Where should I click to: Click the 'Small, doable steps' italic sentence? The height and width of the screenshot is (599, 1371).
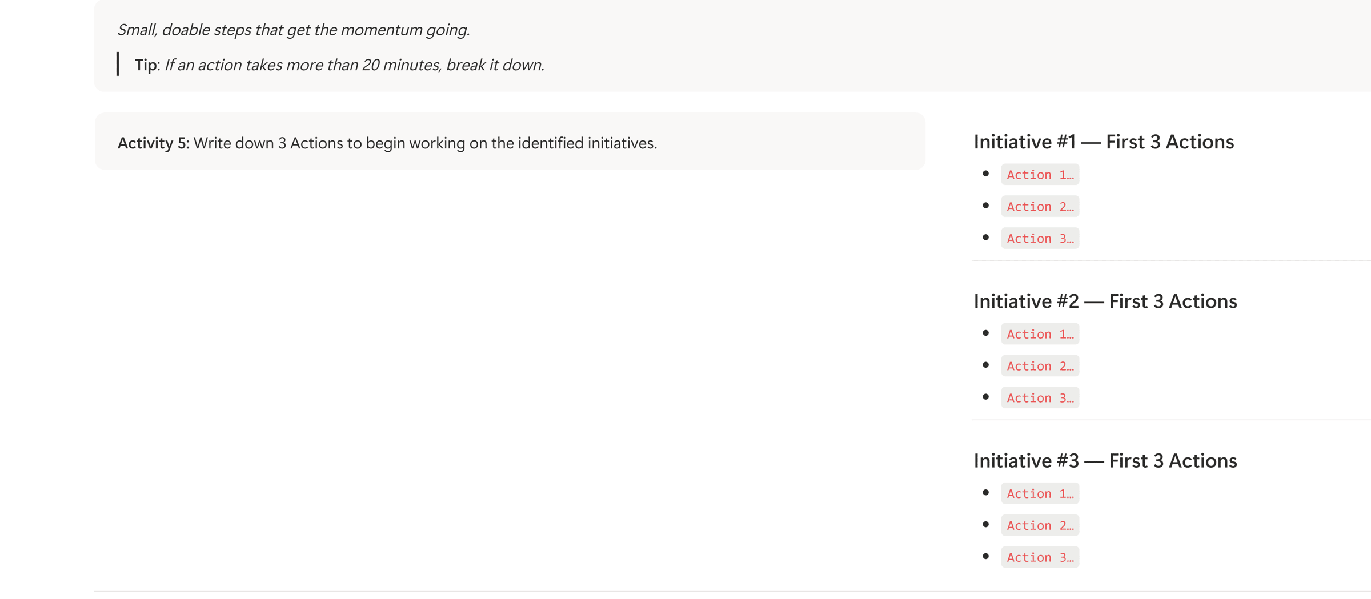click(293, 30)
